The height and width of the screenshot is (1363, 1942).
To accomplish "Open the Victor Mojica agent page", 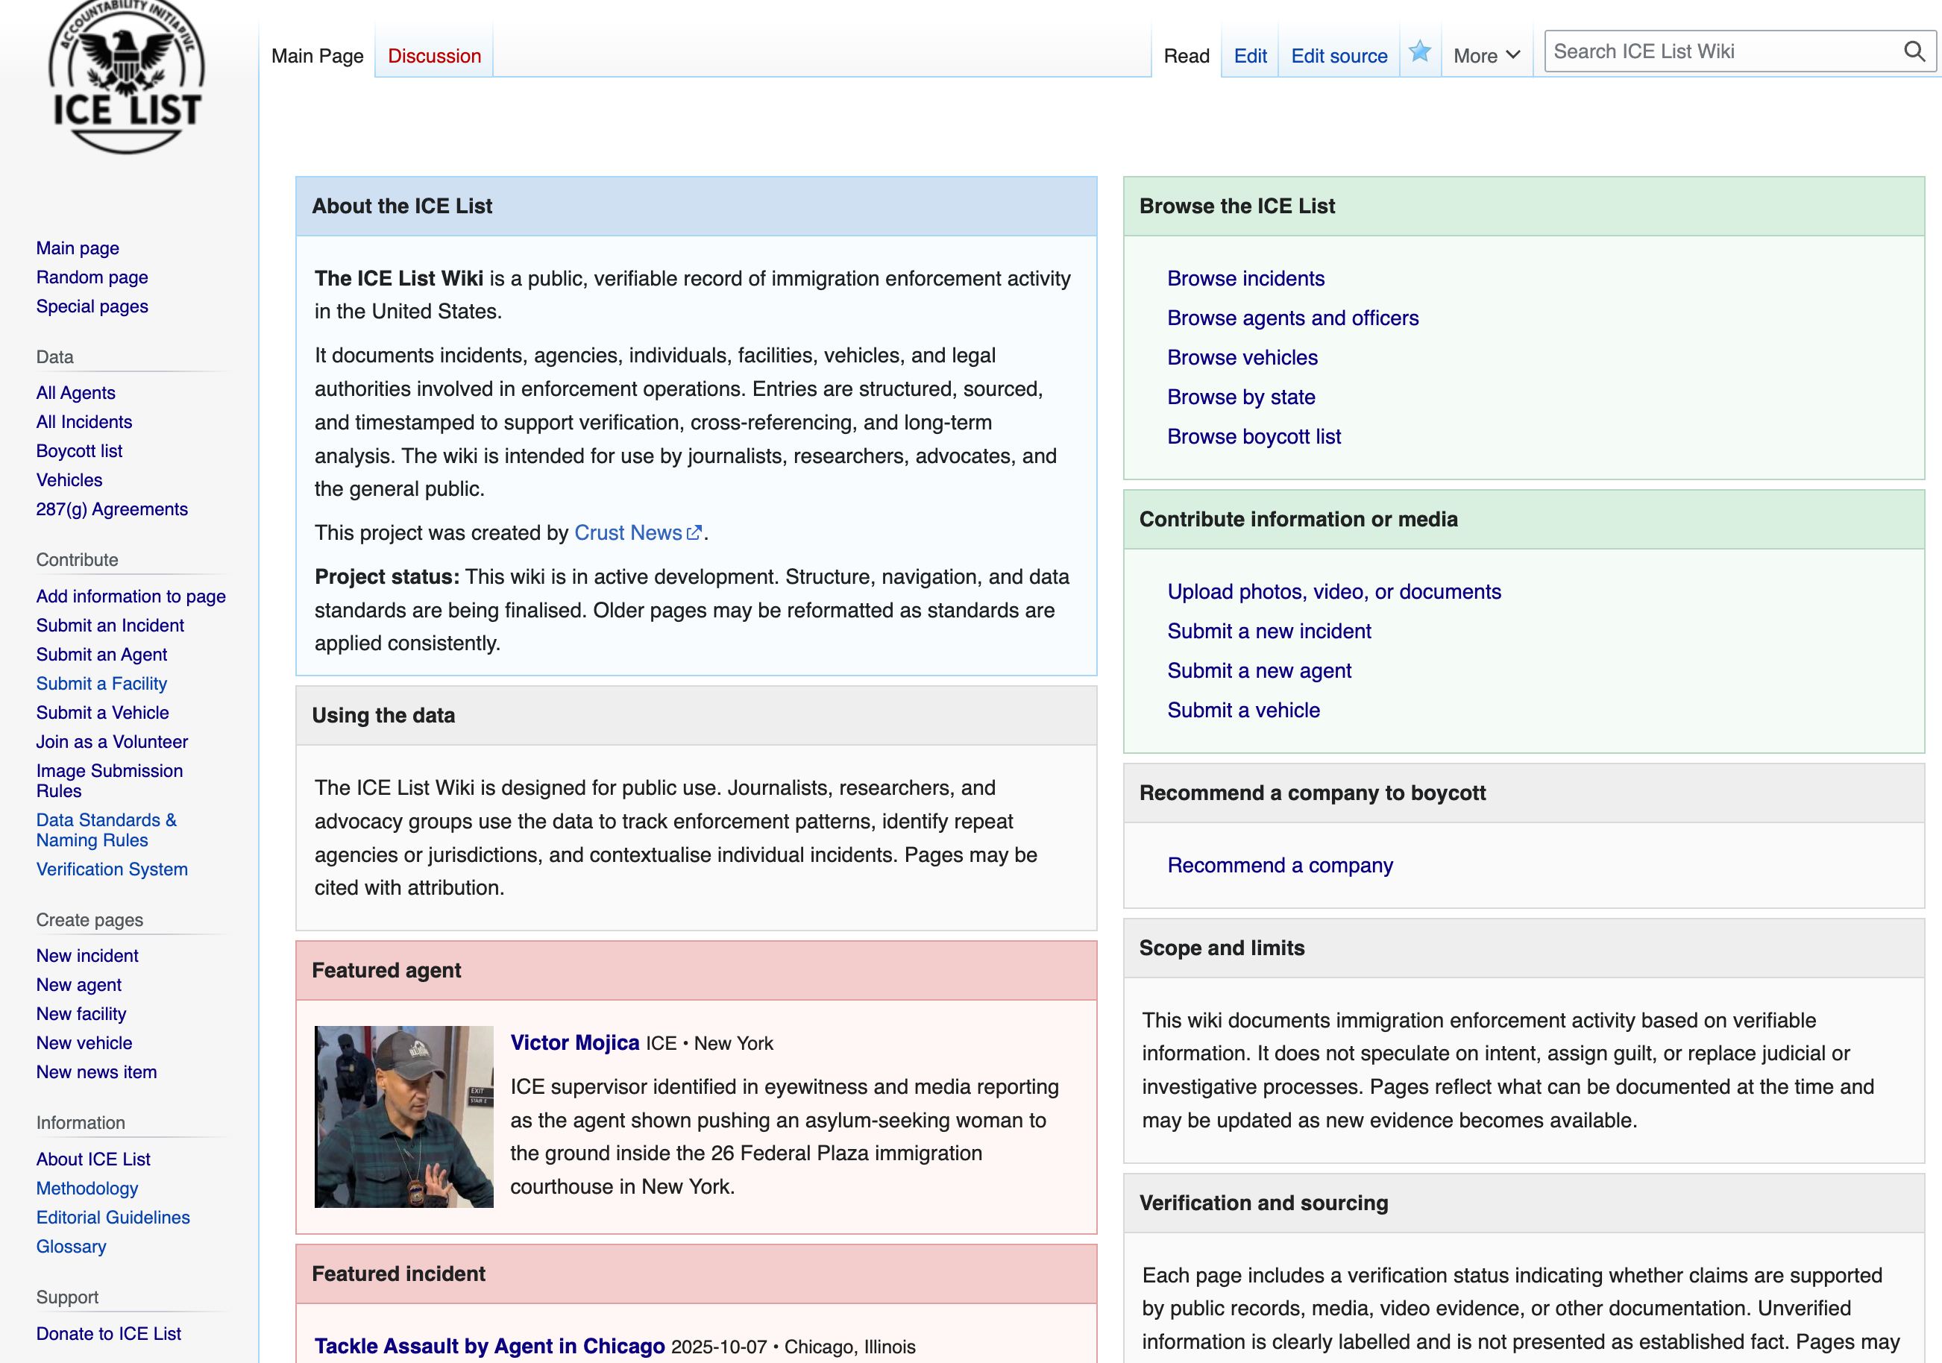I will tap(574, 1042).
